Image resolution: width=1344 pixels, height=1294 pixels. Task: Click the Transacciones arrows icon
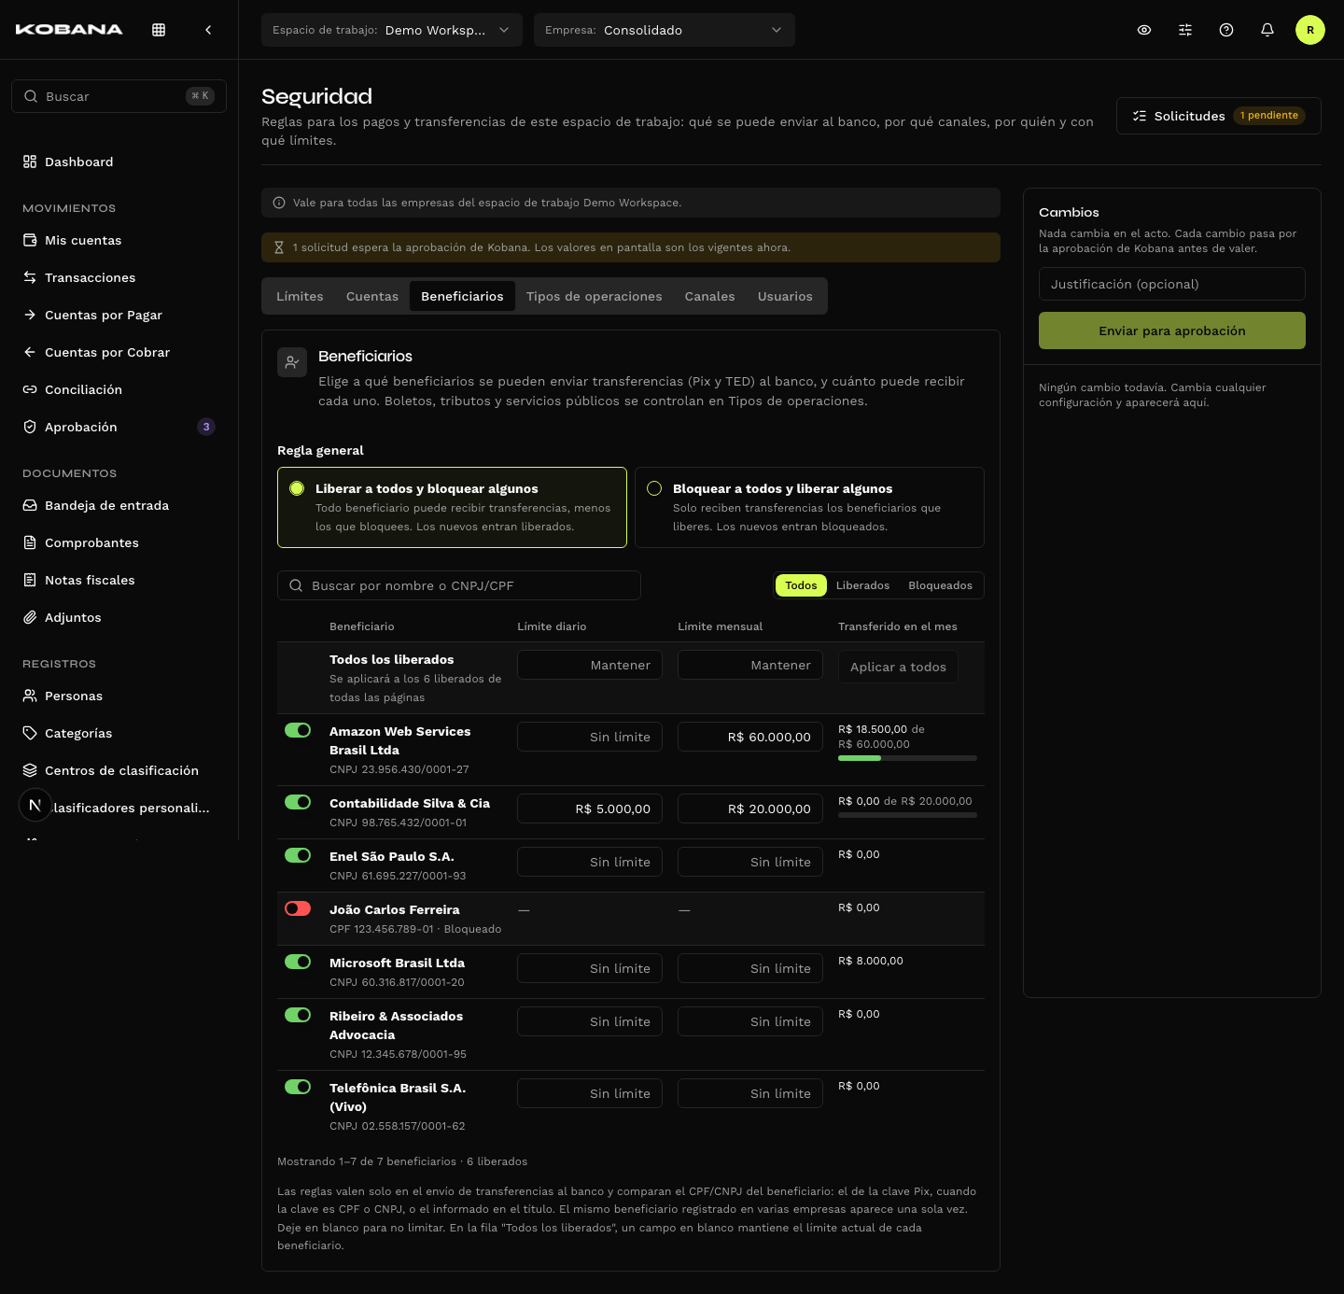click(x=30, y=277)
